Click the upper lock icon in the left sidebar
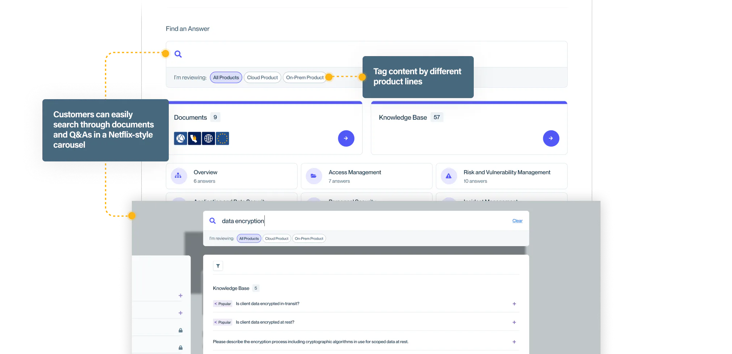 [180, 330]
